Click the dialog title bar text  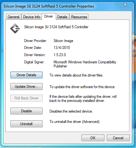49,6
